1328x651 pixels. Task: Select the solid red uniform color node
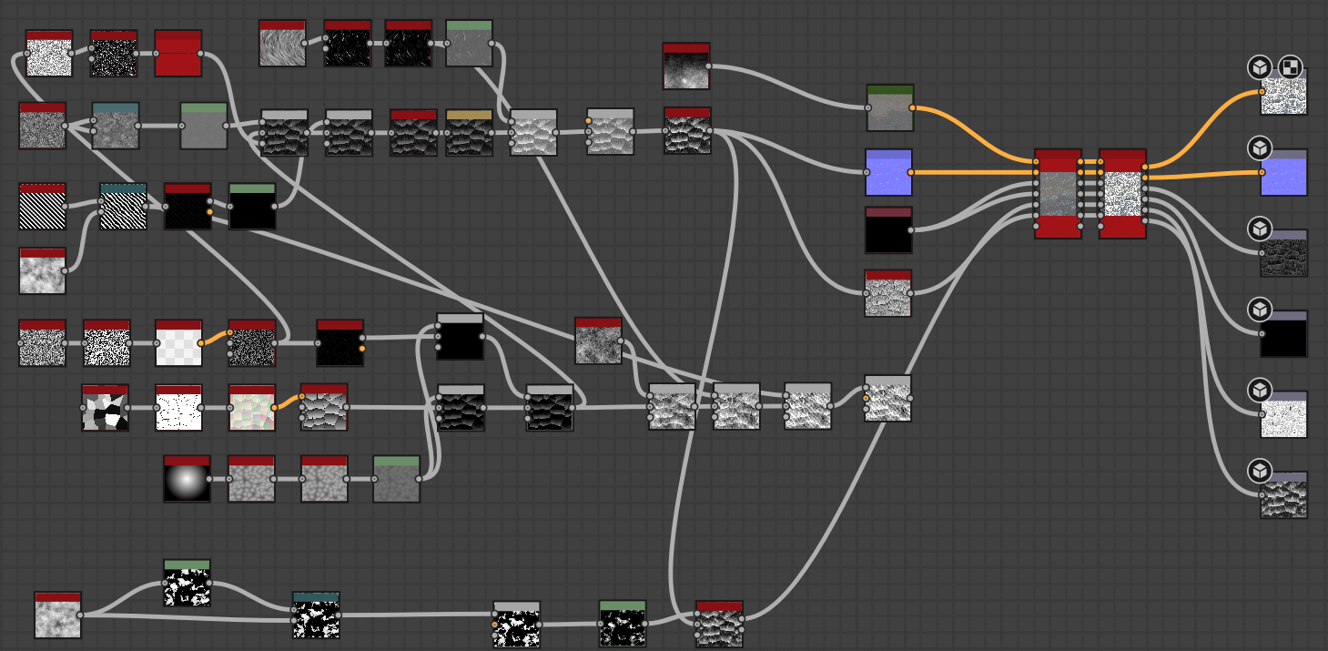(177, 55)
